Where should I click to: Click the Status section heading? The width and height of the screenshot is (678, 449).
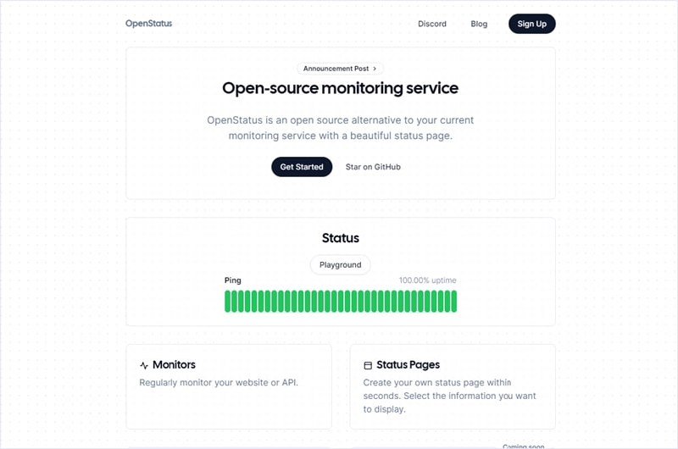(341, 238)
